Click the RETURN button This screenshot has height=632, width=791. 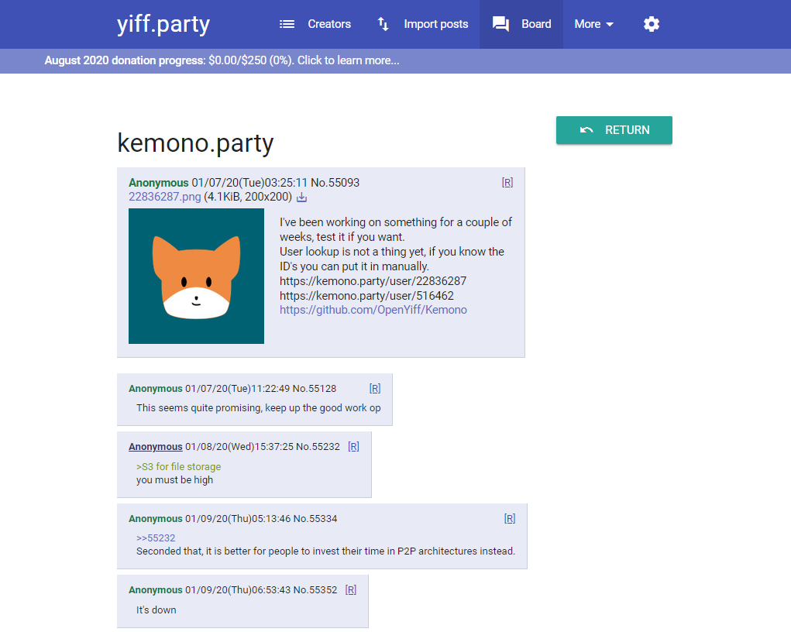(614, 130)
